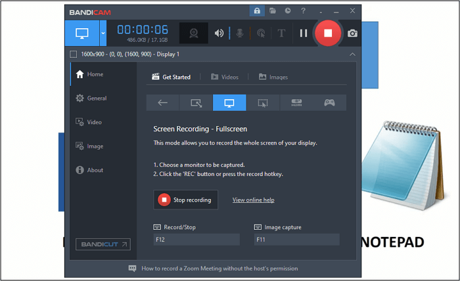Screen dimensions: 460x281
Task: Toggle the text overlay option
Action: point(281,33)
